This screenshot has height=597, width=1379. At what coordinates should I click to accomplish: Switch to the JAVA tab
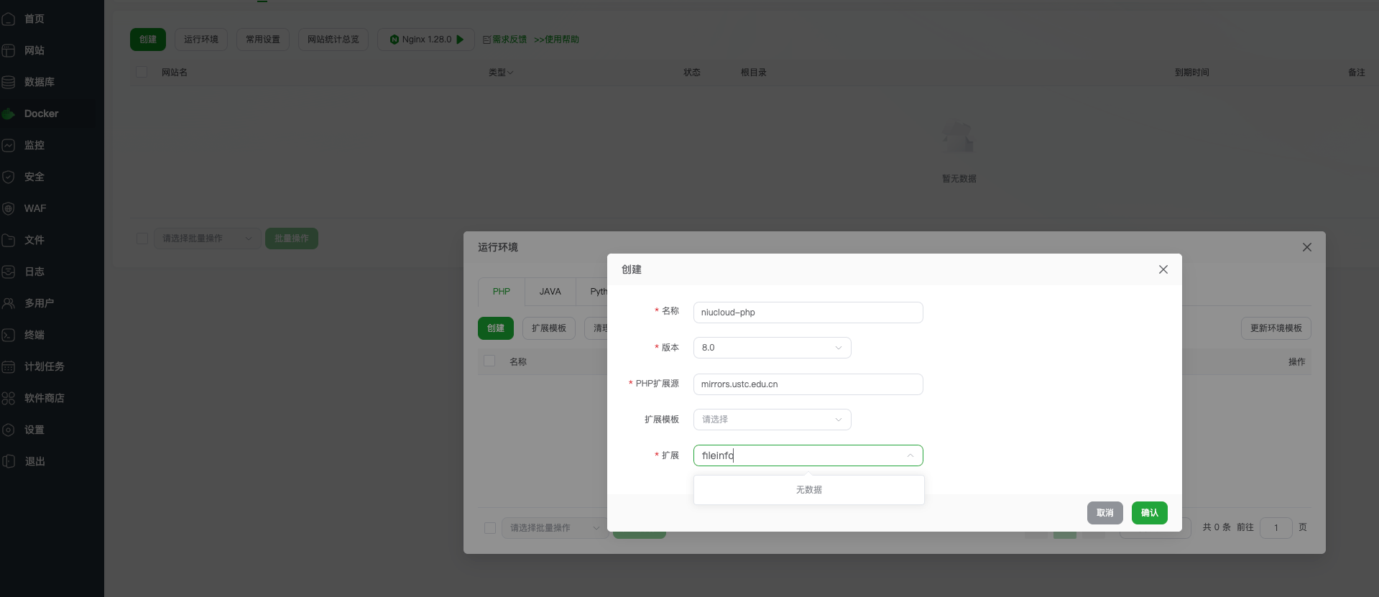pyautogui.click(x=550, y=292)
